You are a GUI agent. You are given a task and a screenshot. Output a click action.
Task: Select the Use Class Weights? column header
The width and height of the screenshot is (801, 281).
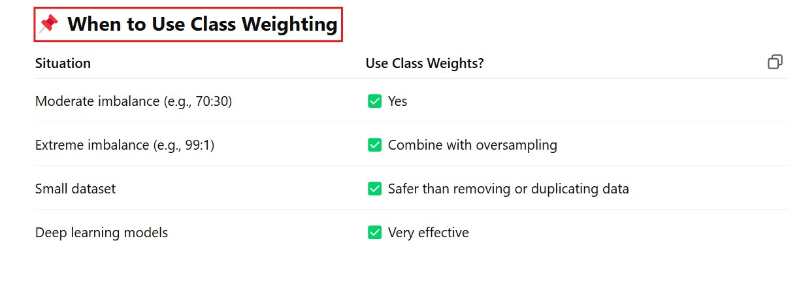tap(424, 63)
